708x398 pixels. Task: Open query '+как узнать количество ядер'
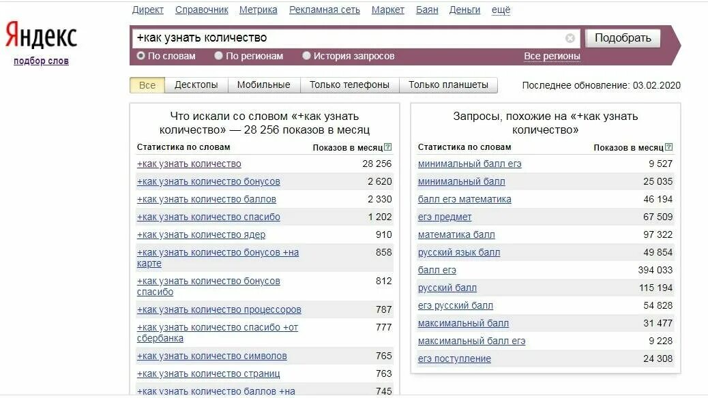(201, 234)
